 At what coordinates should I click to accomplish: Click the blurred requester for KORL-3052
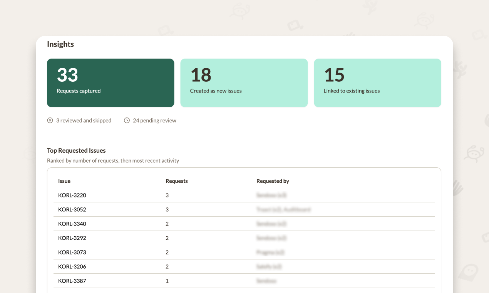point(283,209)
